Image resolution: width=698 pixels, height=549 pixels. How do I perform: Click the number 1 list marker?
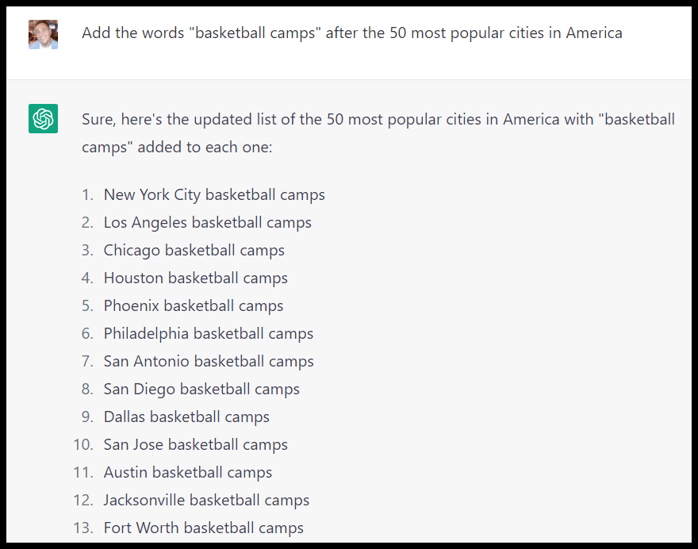[x=87, y=194]
